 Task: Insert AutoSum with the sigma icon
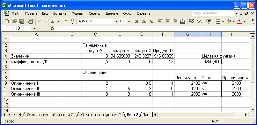[53, 21]
